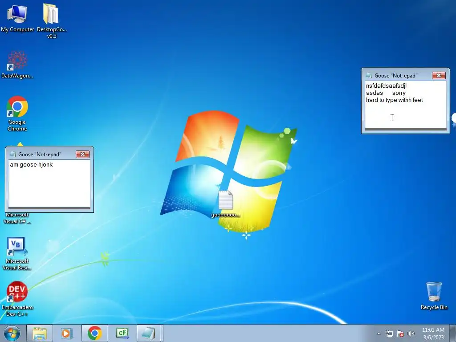Show hidden system tray icons
Viewport: 456px width, 342px height.
379,334
